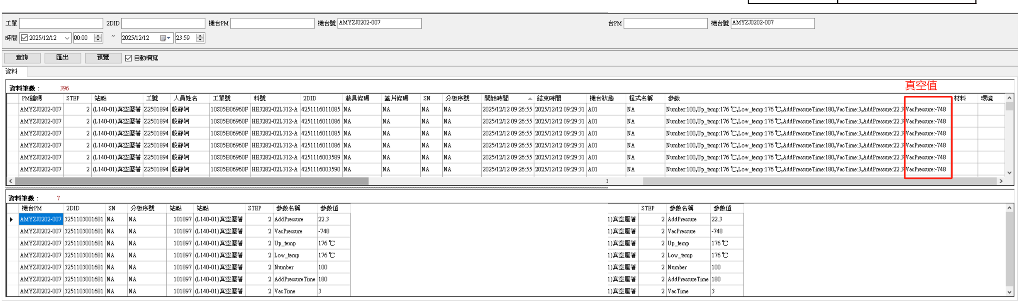Click the lower grid scrollbar down arrow

coord(1009,292)
